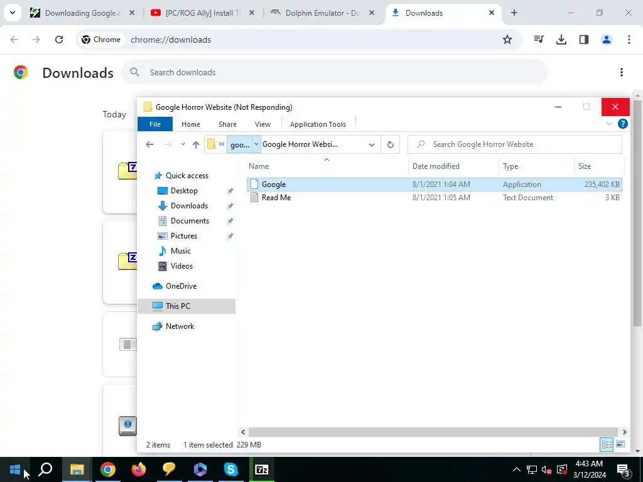
Task: Go up one folder level
Action: (196, 144)
